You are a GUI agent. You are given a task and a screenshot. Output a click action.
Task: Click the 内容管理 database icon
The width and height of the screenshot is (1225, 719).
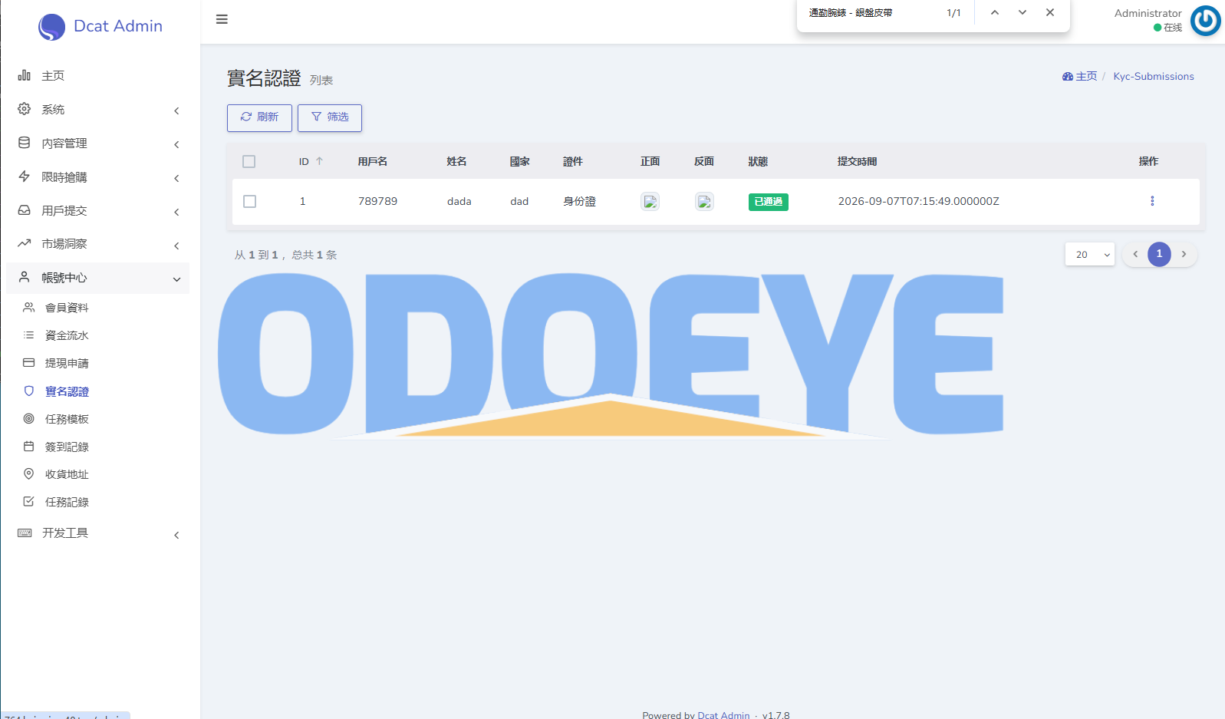[25, 143]
